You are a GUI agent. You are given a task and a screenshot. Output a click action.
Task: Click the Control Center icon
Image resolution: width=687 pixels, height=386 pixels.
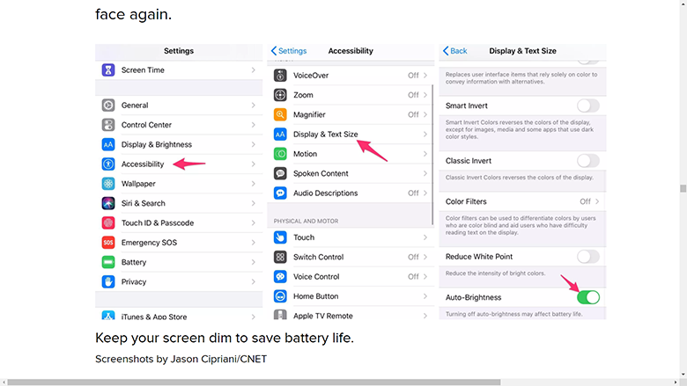(108, 125)
